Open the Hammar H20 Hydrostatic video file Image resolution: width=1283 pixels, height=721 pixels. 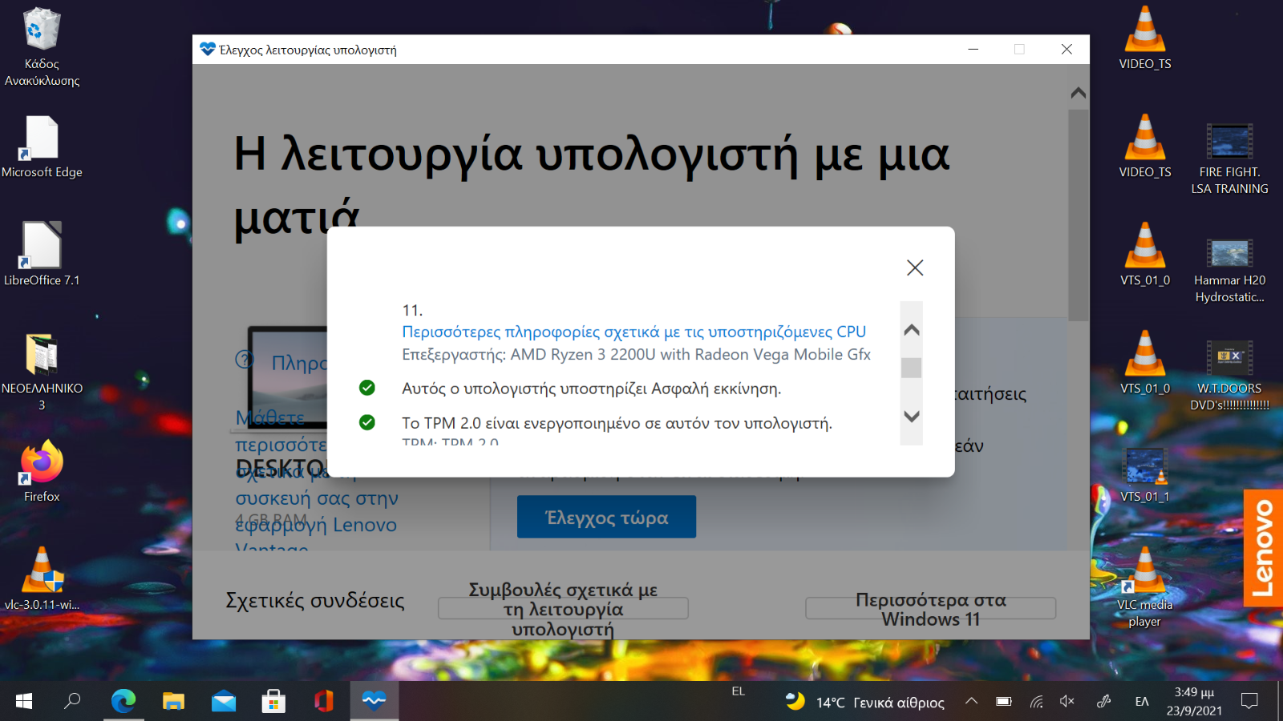pos(1229,270)
